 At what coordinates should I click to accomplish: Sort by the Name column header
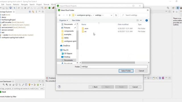coord(84,24)
